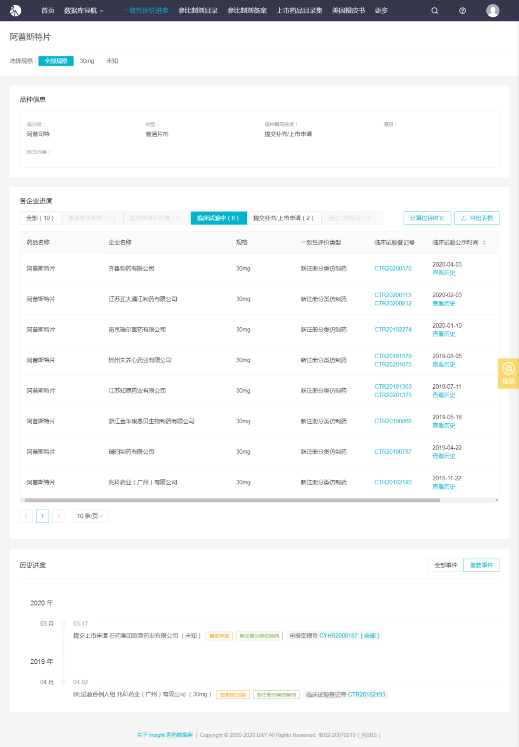Click the 首家申报 tag in the 03-17 event
The height and width of the screenshot is (747, 519).
(x=219, y=636)
